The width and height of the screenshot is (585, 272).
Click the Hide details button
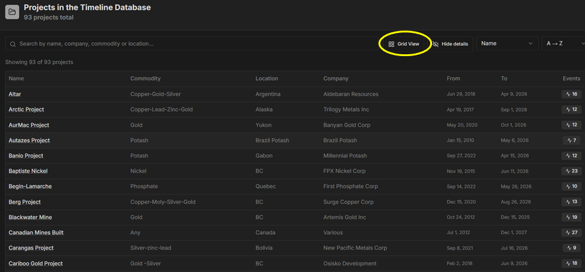pos(450,44)
